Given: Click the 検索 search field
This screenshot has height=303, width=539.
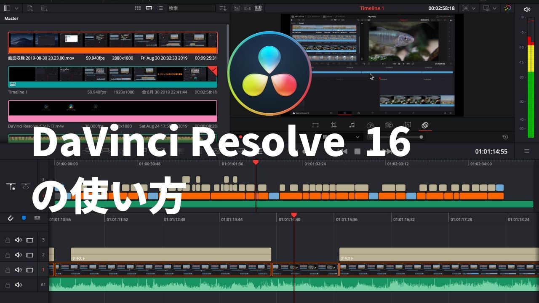Looking at the screenshot, I should (191, 8).
